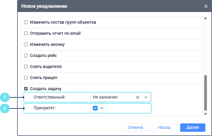Clear the 'Не назначен' selection with the X icon
The image size is (212, 136).
tap(138, 97)
